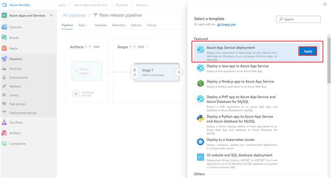Switch to the Variables tab

click(x=101, y=25)
